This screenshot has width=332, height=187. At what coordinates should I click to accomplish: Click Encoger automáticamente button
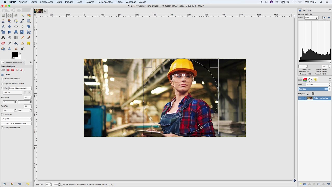[x=16, y=123]
